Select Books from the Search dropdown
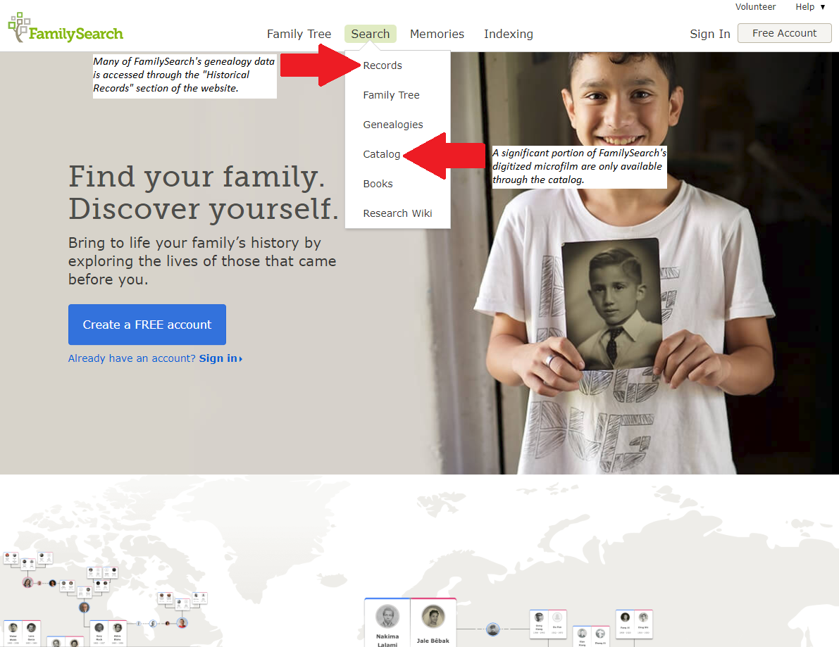The width and height of the screenshot is (839, 647). coord(378,184)
